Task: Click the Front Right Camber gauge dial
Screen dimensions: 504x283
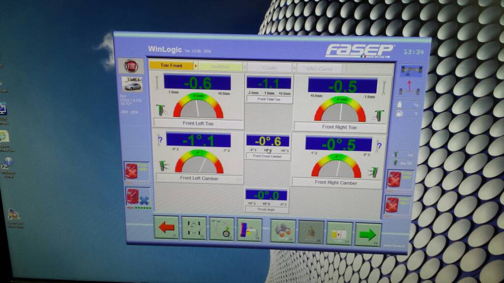Action: [x=336, y=166]
